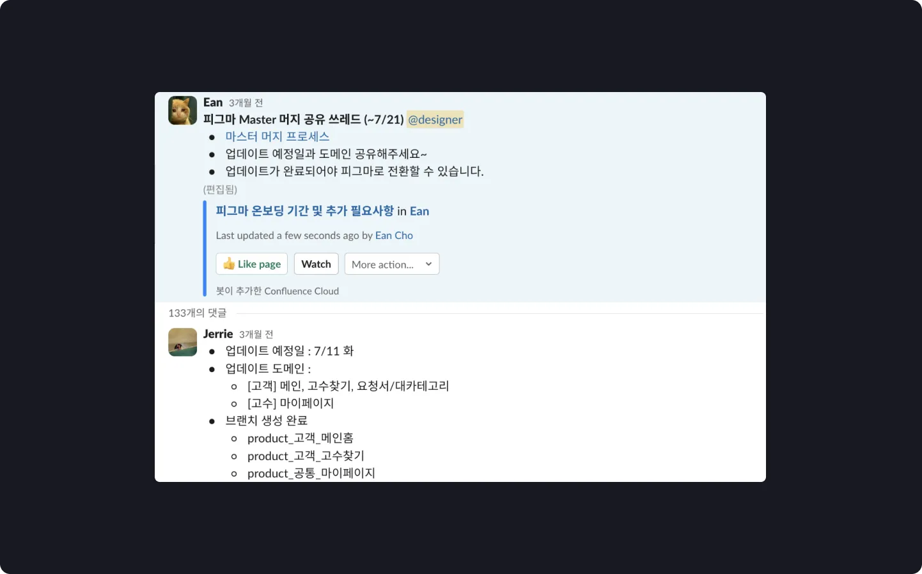Viewport: 922px width, 574px height.
Task: Click the @designer mention tag
Action: pos(435,120)
